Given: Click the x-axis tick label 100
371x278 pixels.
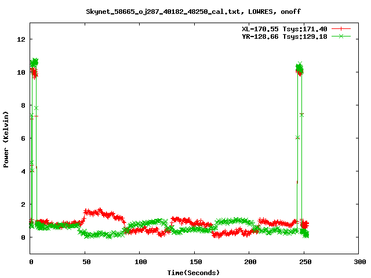Looking at the screenshot, I should [140, 262].
